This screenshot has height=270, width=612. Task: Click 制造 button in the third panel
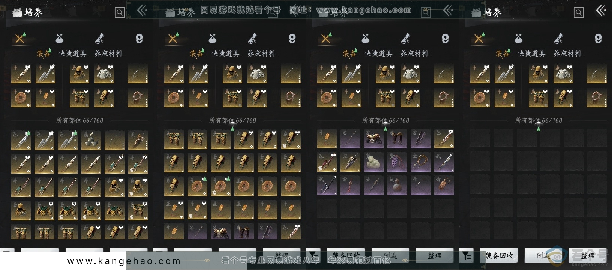390,255
